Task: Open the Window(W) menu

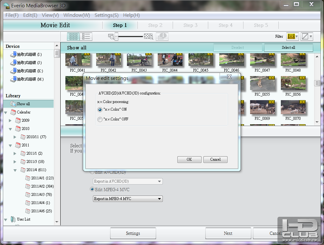Action: 77,15
